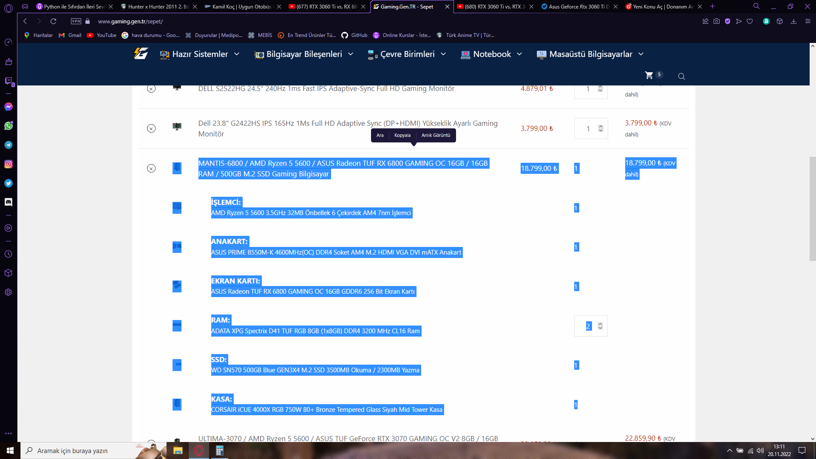Toggle the VPN badge in address bar
Viewport: 816px width, 459px height.
(x=76, y=21)
